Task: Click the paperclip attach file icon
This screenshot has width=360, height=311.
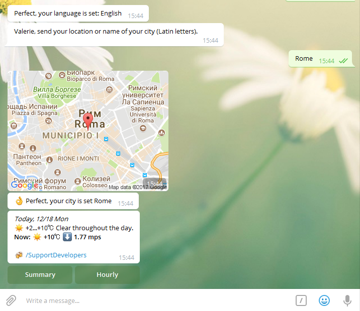Action: coord(11,300)
